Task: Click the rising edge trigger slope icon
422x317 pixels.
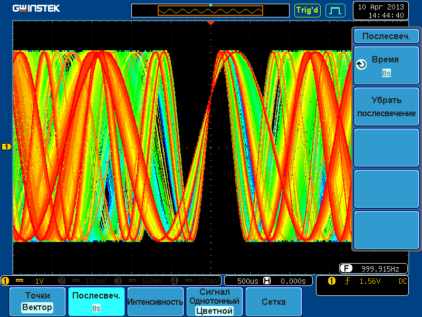Action: [347, 281]
